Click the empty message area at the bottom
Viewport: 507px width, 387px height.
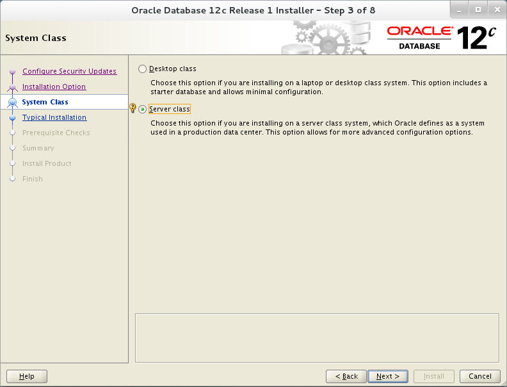click(x=317, y=338)
